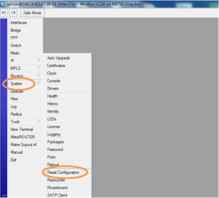The height and width of the screenshot is (198, 219).
Task: Expand the MPLS submenu arrow
Action: coord(39,68)
